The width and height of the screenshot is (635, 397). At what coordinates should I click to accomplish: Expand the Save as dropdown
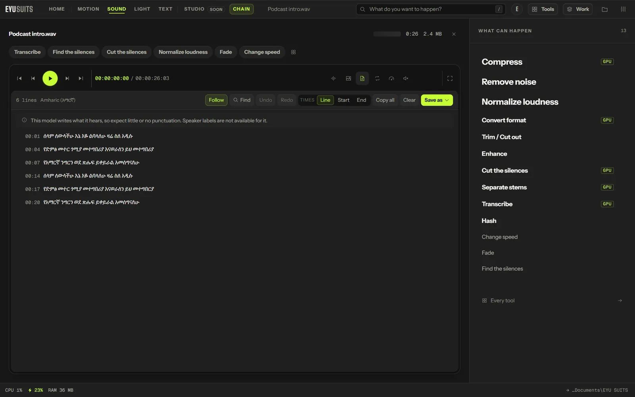point(437,100)
